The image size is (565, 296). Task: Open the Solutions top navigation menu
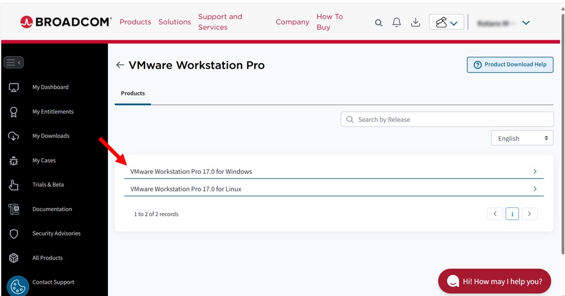(x=175, y=22)
